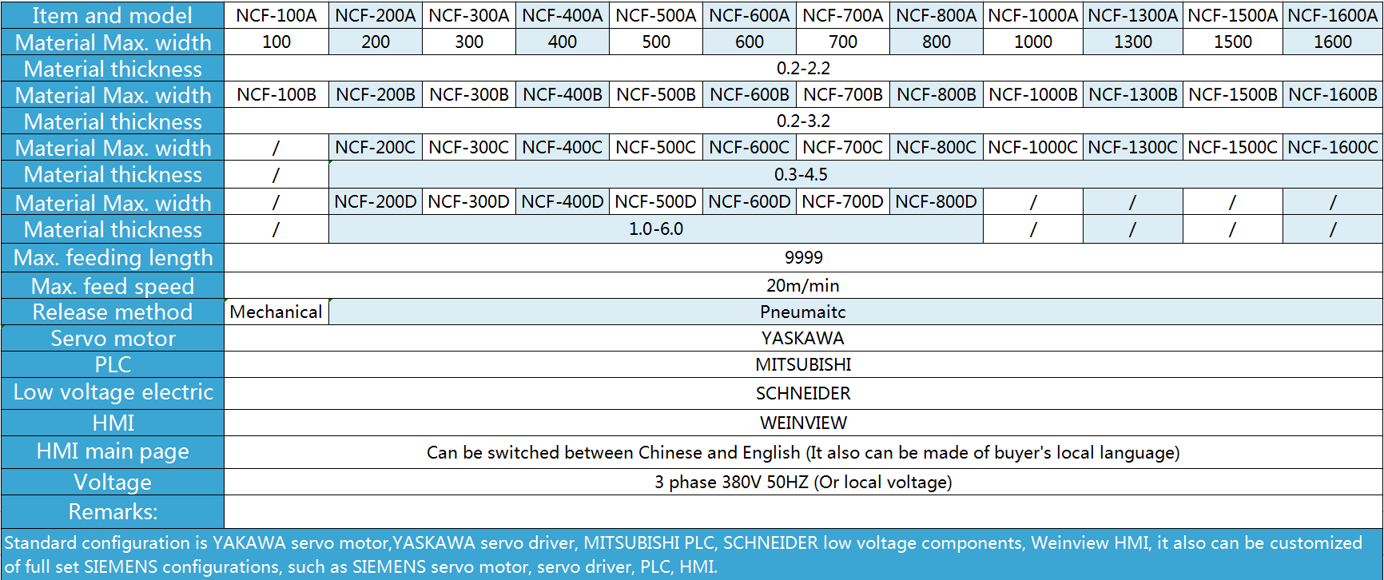Click the Pneumaitc release cell
This screenshot has width=1384, height=580.
coord(856,312)
